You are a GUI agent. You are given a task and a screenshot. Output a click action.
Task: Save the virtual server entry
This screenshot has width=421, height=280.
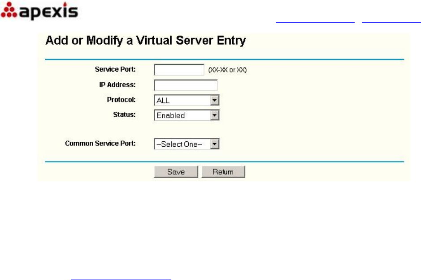coord(176,172)
